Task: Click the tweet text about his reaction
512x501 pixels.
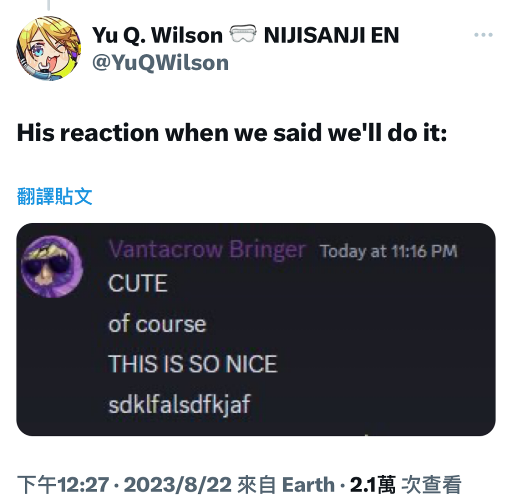Action: pos(232,133)
